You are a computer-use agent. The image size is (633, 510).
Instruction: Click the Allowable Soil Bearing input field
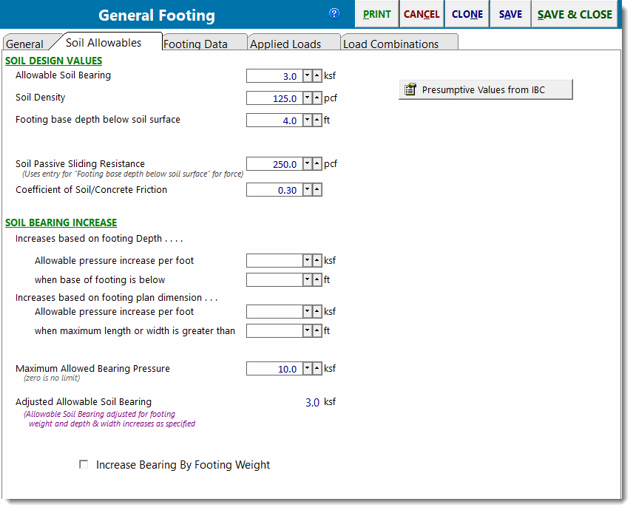click(274, 76)
